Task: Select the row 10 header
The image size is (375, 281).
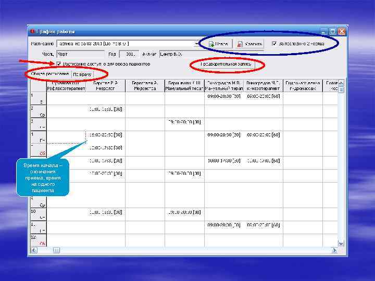Action: click(x=39, y=214)
